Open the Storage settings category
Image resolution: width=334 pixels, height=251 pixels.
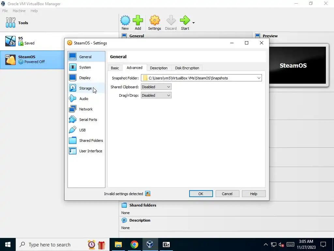point(86,88)
